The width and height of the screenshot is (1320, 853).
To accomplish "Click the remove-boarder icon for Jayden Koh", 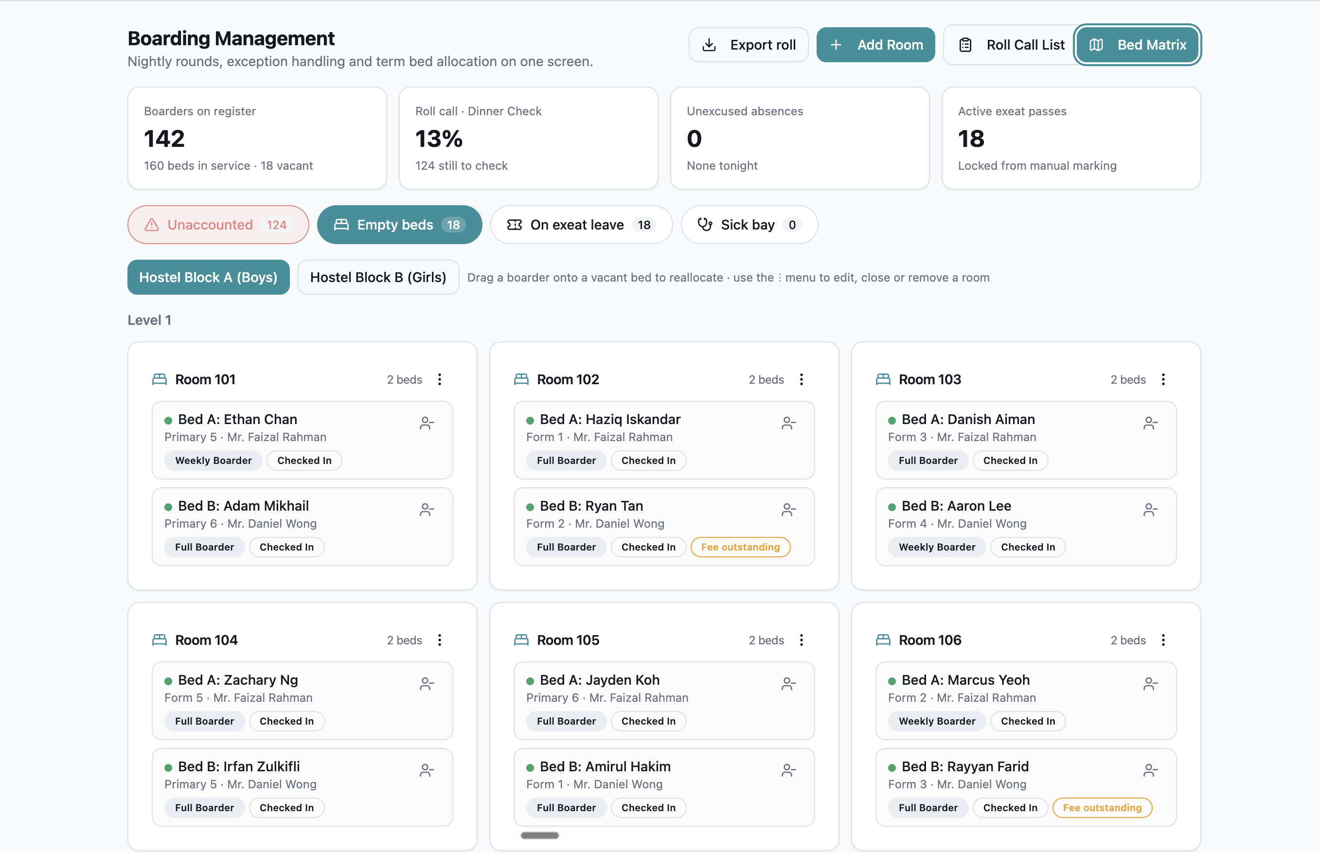I will coord(788,684).
